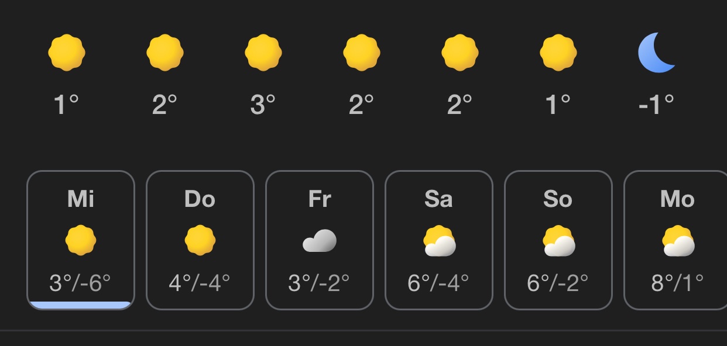The image size is (727, 346).
Task: Click the blue indicator bar under Mi
Action: point(81,305)
